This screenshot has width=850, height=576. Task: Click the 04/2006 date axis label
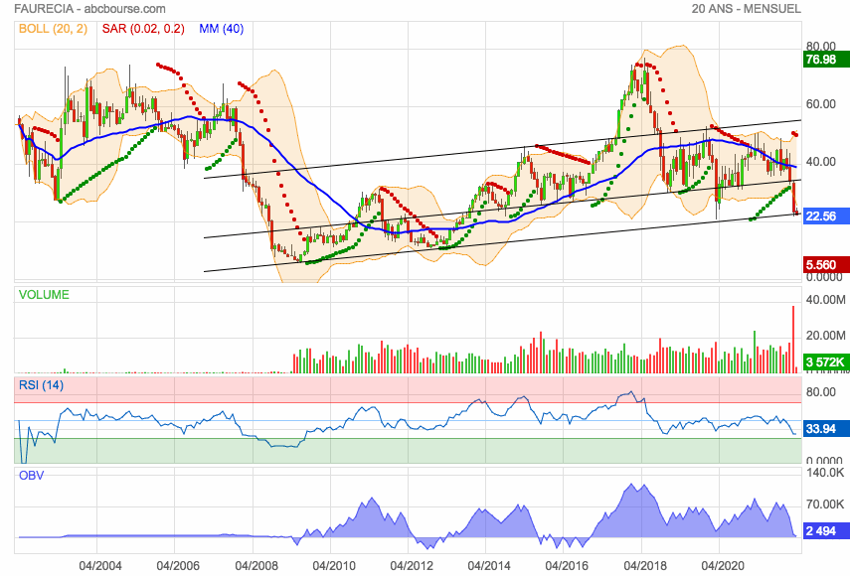pos(178,566)
